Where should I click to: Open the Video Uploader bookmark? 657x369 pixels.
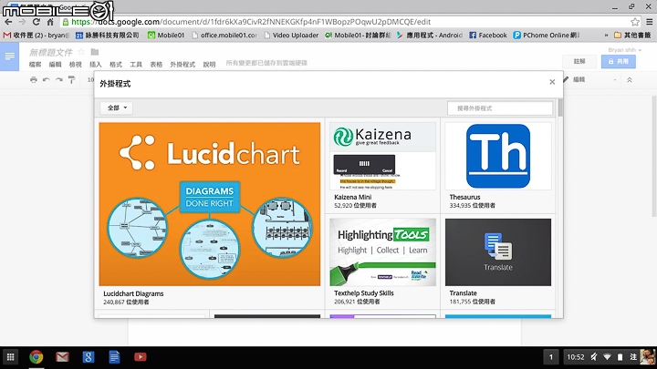pyautogui.click(x=291, y=36)
